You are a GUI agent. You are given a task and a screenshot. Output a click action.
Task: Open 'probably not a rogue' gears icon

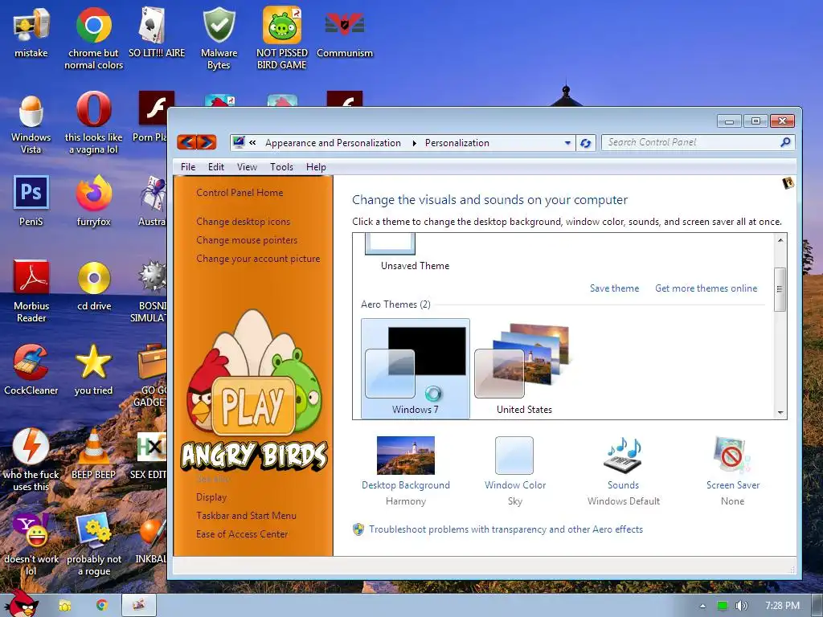94,545
